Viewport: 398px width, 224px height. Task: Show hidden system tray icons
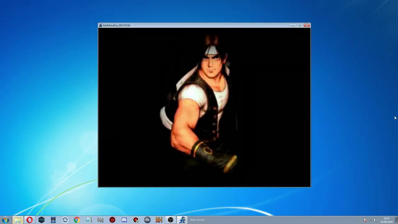coord(360,220)
